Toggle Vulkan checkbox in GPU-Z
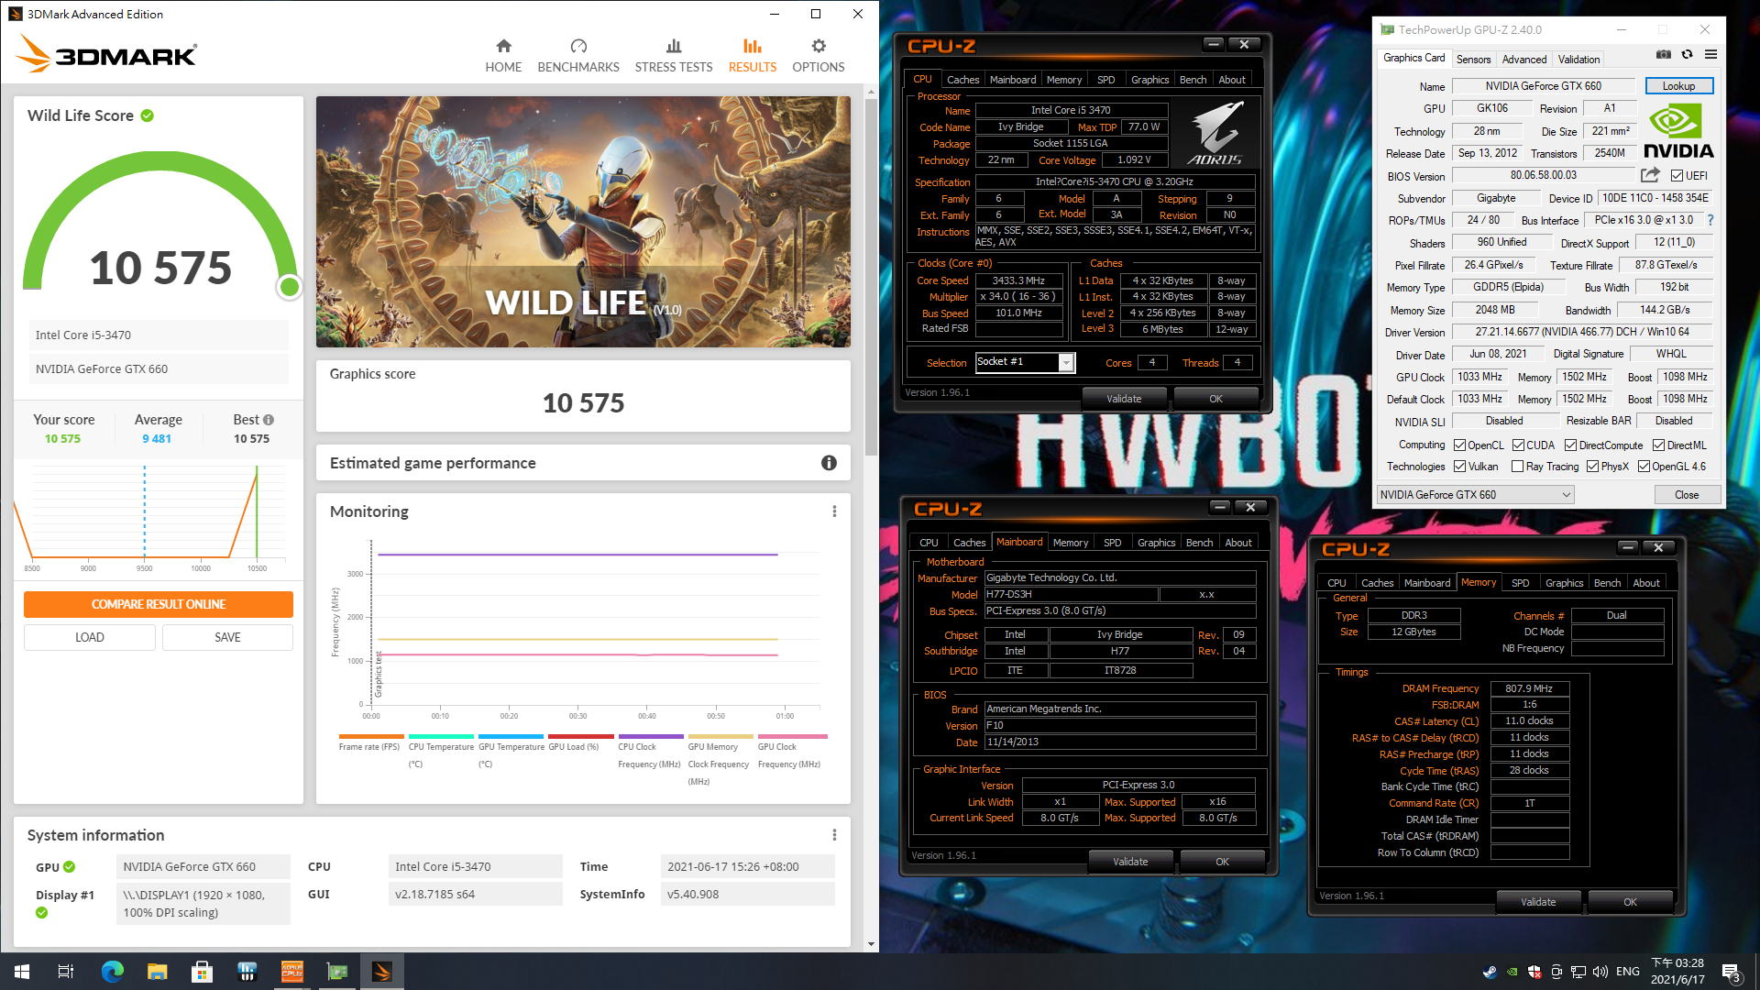 point(1459,467)
